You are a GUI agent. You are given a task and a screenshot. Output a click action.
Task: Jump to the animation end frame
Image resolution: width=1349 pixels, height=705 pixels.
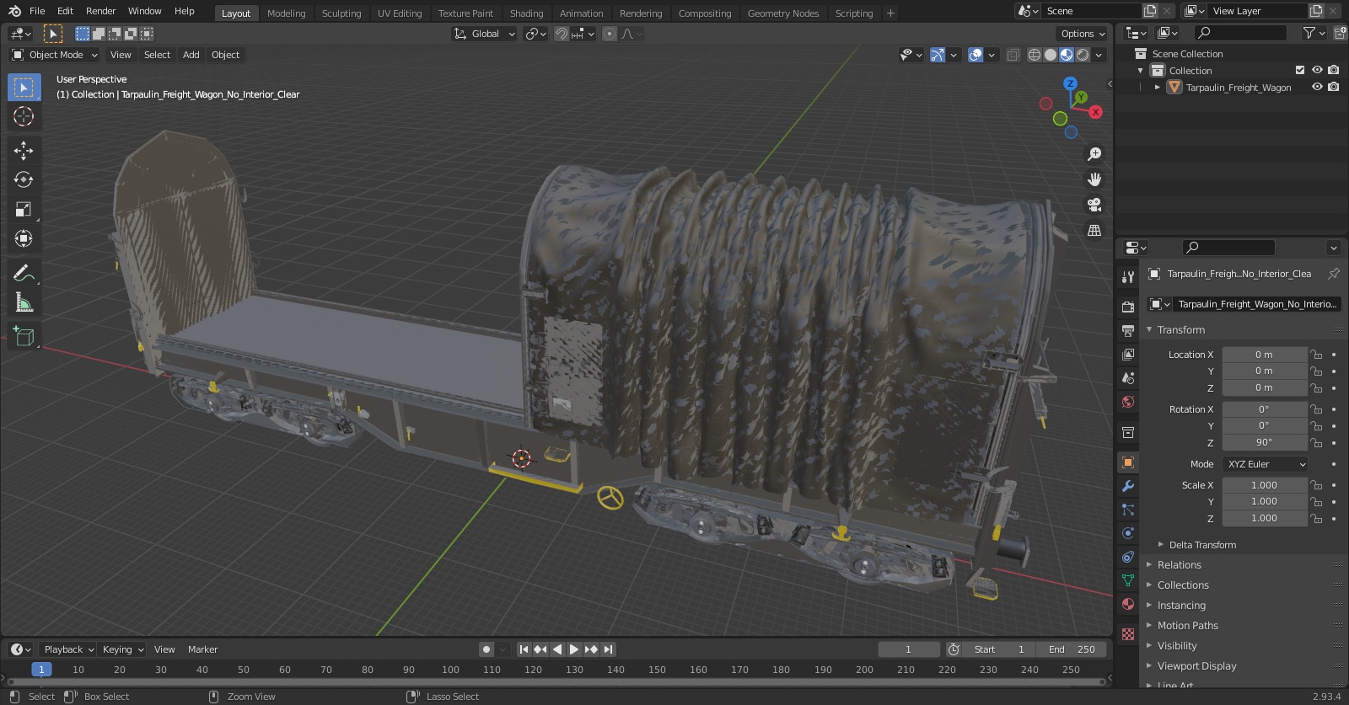608,649
